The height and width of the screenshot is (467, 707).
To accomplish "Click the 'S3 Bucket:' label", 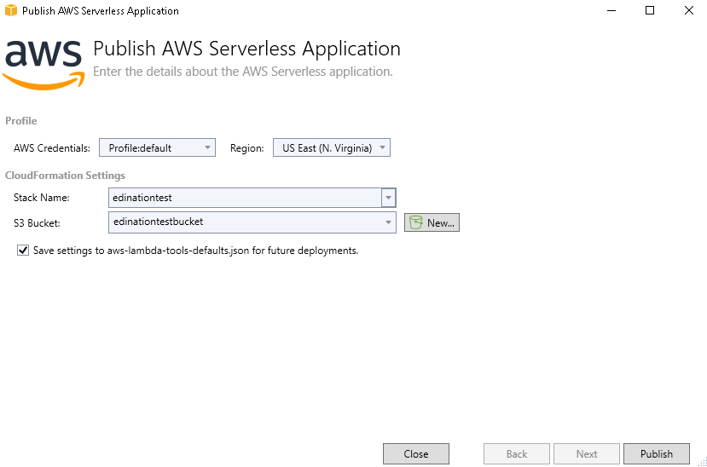I will pos(37,223).
